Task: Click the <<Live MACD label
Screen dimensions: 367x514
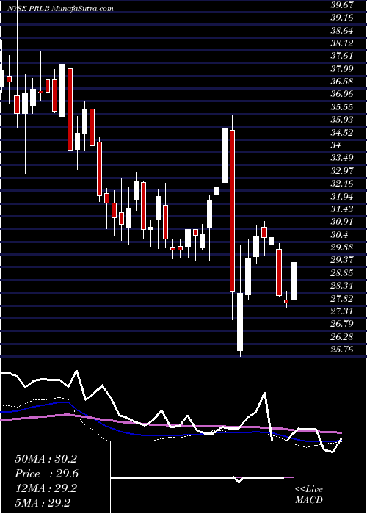Action: coord(309,495)
